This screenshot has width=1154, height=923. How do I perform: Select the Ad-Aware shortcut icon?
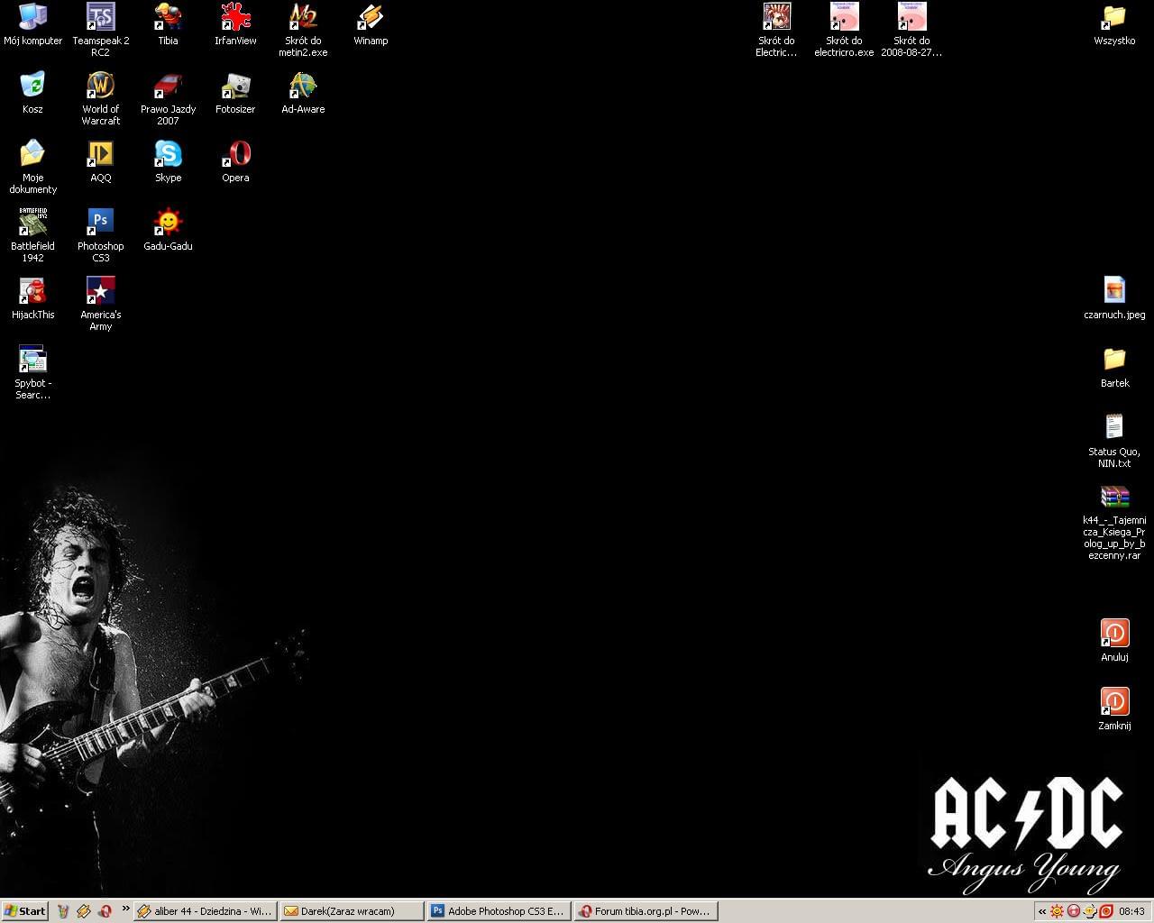[303, 93]
